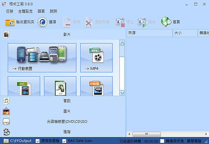Expand the 影片 video section header
Viewport: 209px width, 144px height.
63,35
